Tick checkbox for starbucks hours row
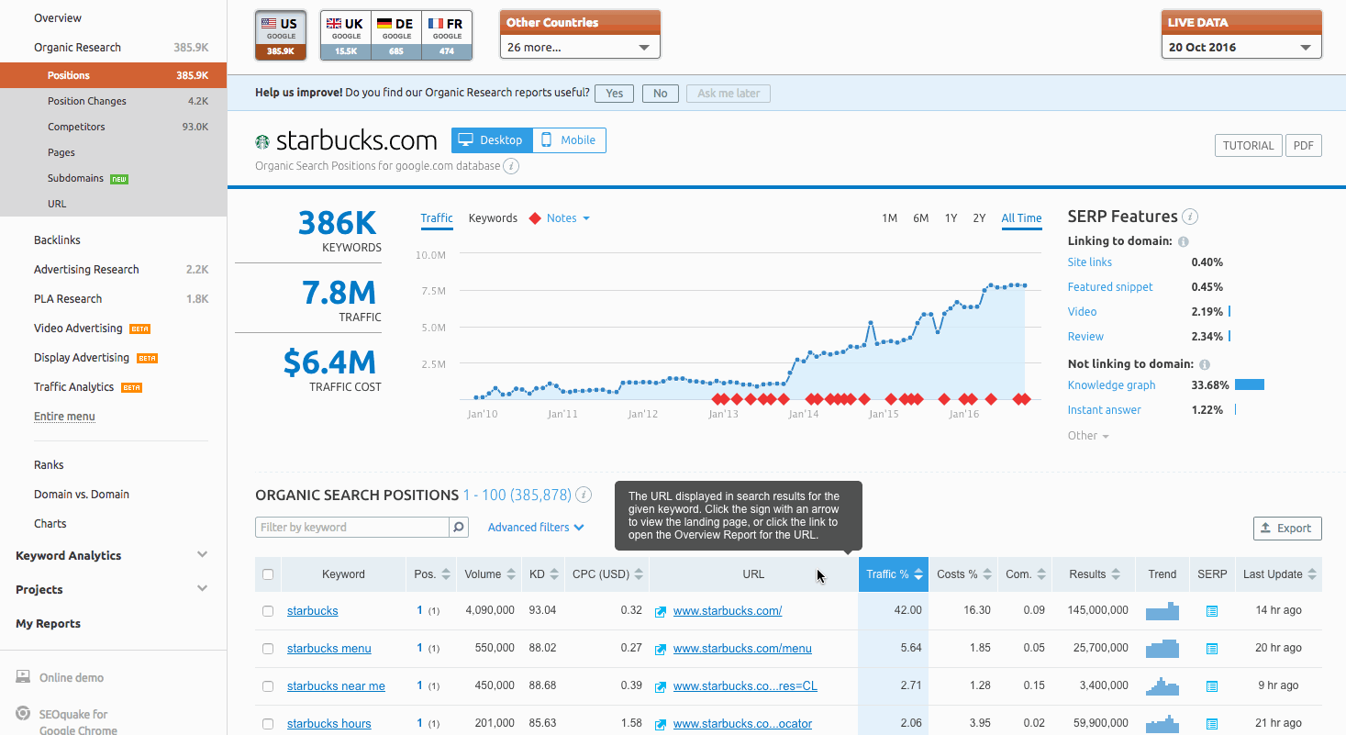This screenshot has height=735, width=1346. click(x=268, y=724)
